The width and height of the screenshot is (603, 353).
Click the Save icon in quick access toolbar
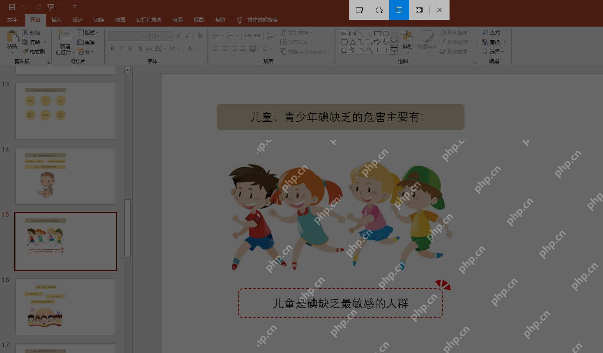click(12, 7)
